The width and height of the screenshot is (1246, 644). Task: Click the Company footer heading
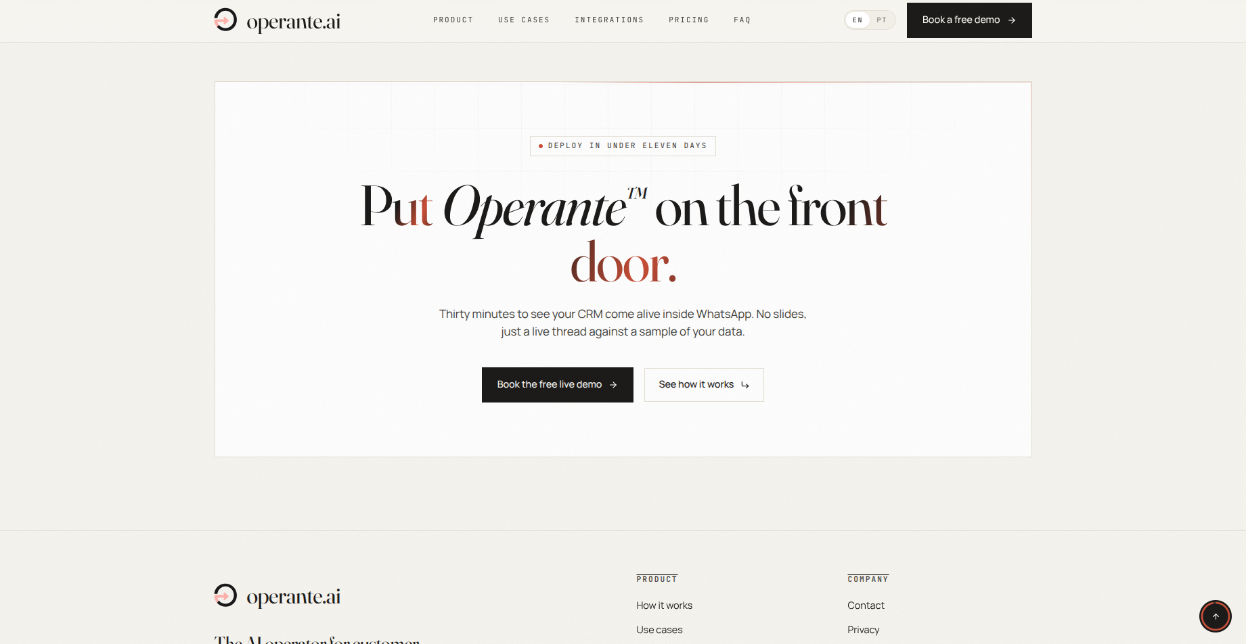pyautogui.click(x=868, y=579)
